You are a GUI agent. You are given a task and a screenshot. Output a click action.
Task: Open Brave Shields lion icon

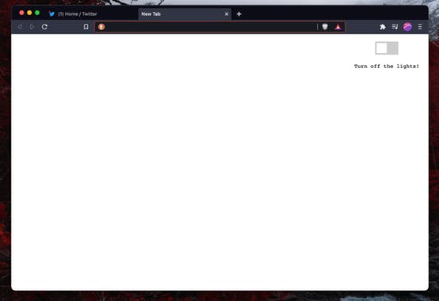pyautogui.click(x=325, y=27)
